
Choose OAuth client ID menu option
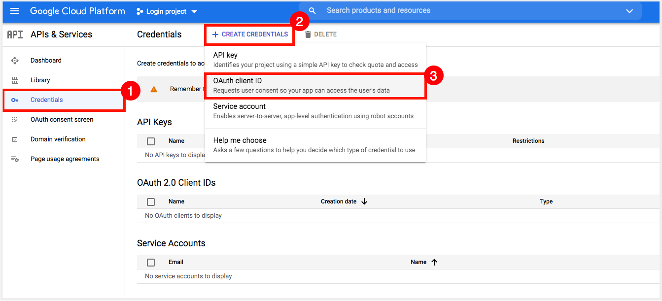[x=315, y=85]
